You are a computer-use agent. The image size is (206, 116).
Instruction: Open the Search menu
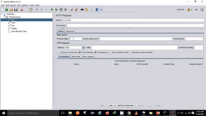(x=13, y=5)
